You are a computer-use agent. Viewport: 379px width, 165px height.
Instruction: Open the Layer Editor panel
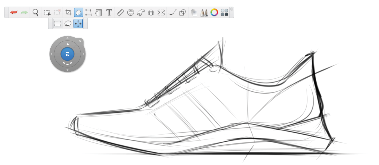point(194,12)
